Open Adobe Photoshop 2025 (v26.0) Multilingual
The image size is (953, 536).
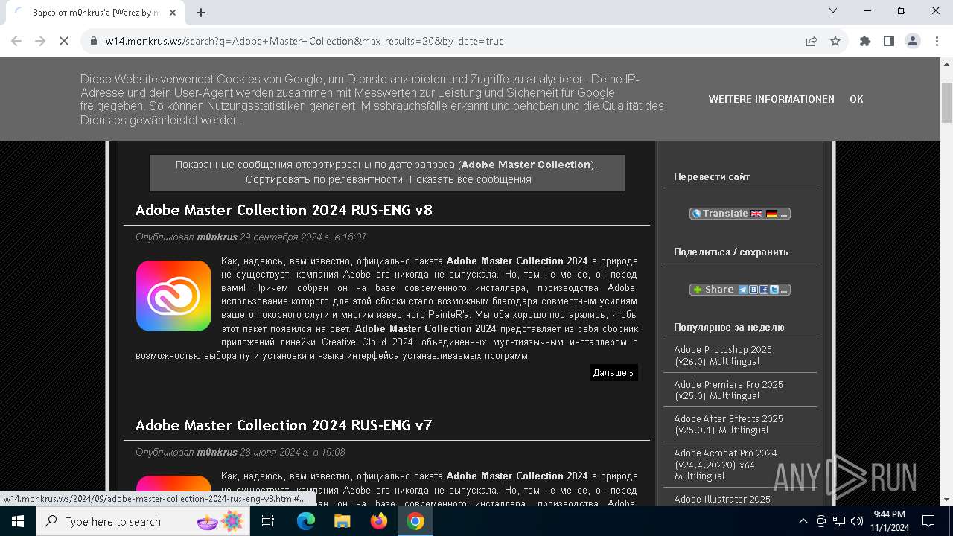(723, 355)
